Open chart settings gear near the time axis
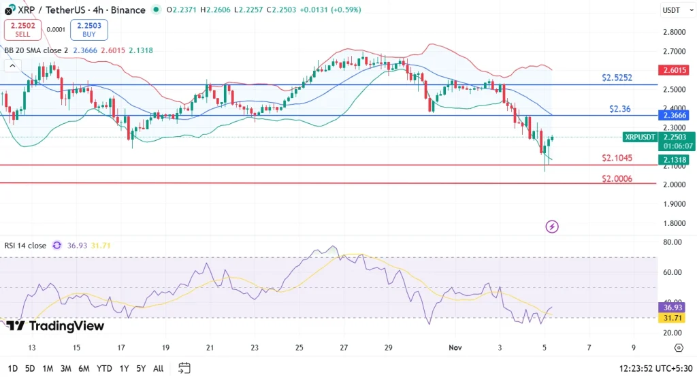 click(x=678, y=348)
